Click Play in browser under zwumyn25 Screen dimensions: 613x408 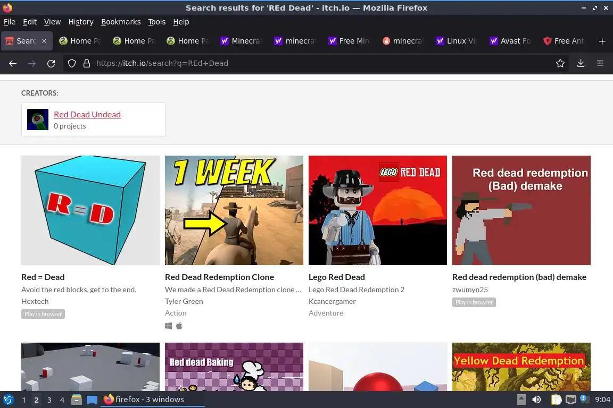[474, 302]
